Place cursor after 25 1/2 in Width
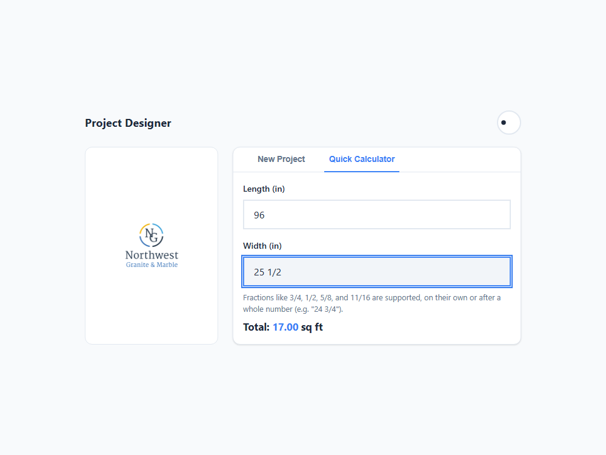 tap(282, 272)
